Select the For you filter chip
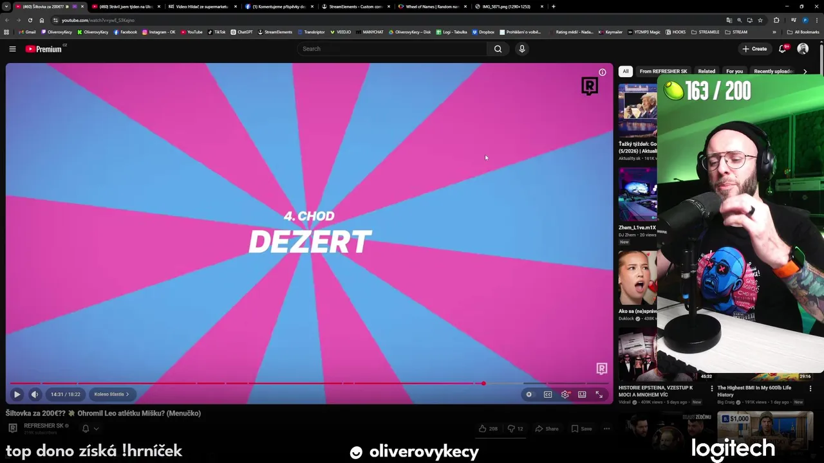Image resolution: width=824 pixels, height=463 pixels. [735, 71]
